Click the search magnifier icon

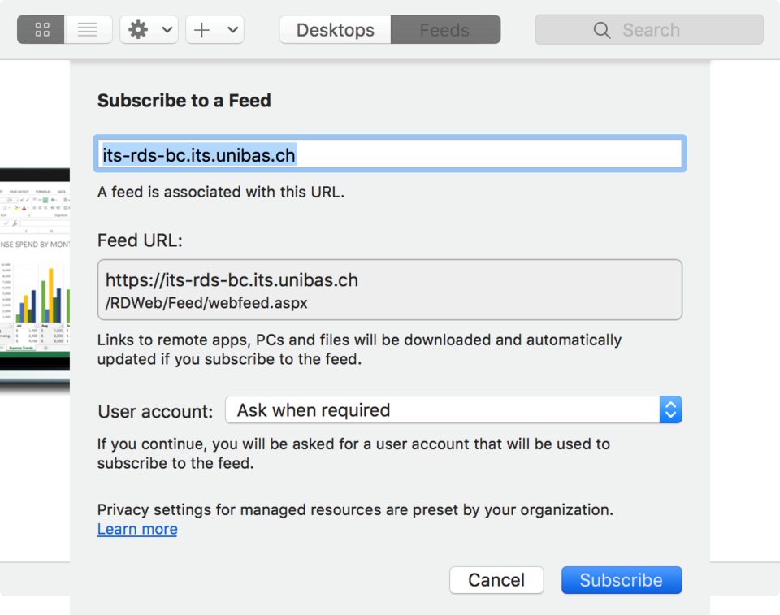tap(602, 30)
